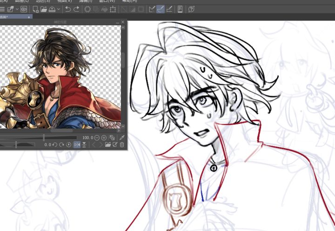This screenshot has width=335, height=231.
Task: Toggle the highlighted Snap to Special Ruler
Action: 161,9
